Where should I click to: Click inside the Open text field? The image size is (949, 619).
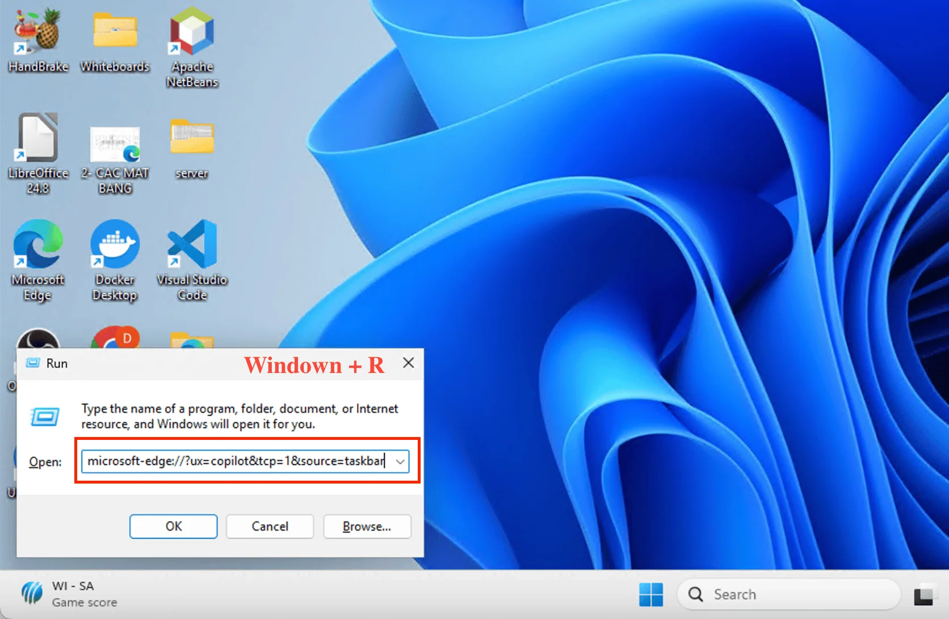[236, 461]
